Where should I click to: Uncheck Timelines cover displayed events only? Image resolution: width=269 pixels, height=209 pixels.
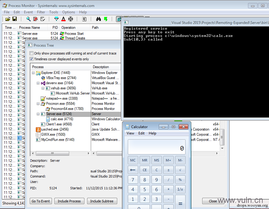pyautogui.click(x=31, y=59)
